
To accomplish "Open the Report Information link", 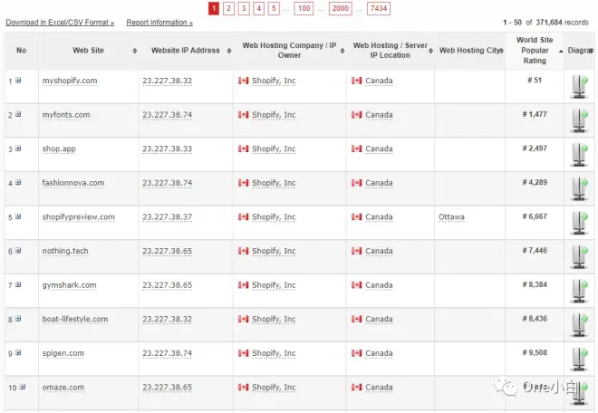I will coord(158,22).
